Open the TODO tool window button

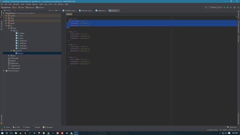click(16, 127)
